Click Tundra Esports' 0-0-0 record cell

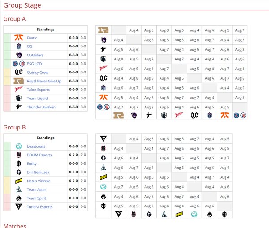point(74,207)
